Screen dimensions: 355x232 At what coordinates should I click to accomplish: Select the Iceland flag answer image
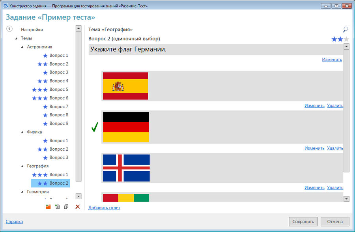[126, 168]
